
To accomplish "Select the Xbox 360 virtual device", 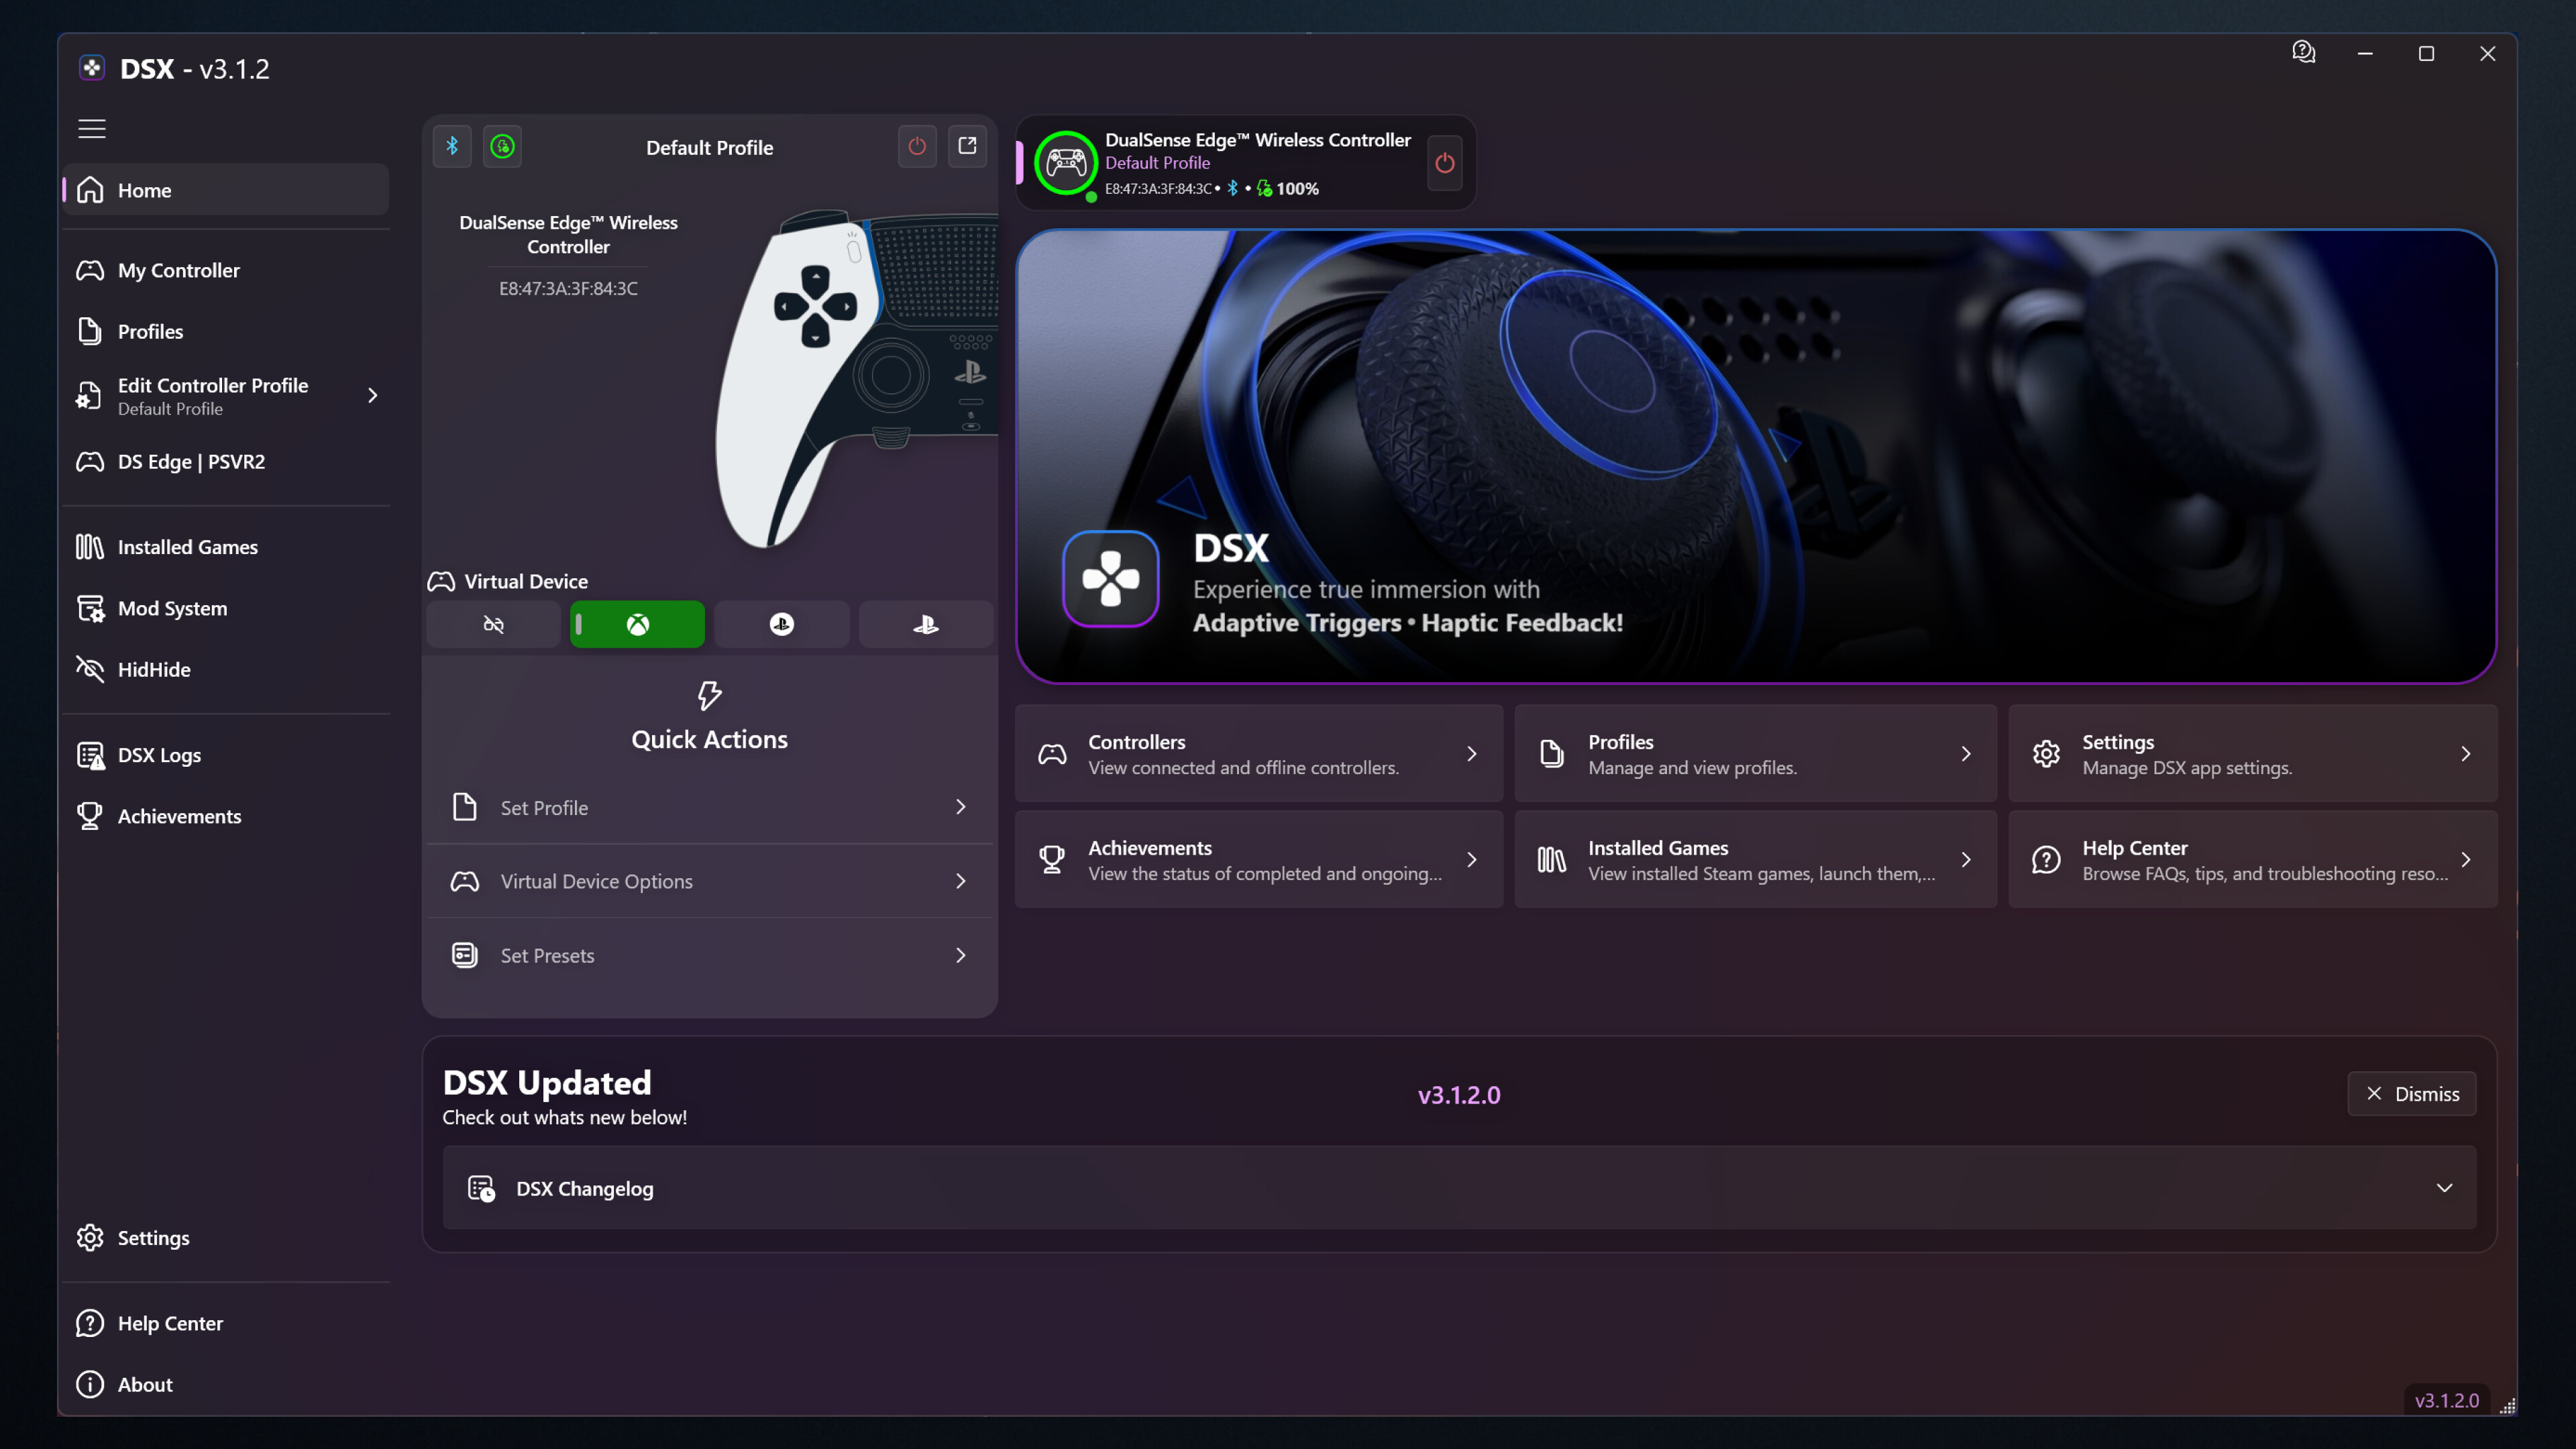I will click(637, 623).
